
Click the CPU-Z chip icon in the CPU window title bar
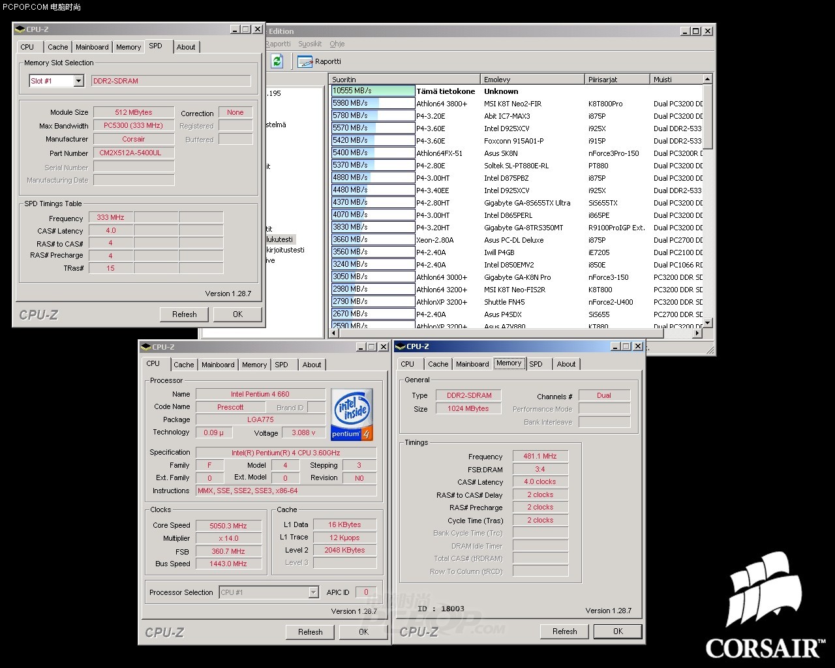click(x=145, y=347)
